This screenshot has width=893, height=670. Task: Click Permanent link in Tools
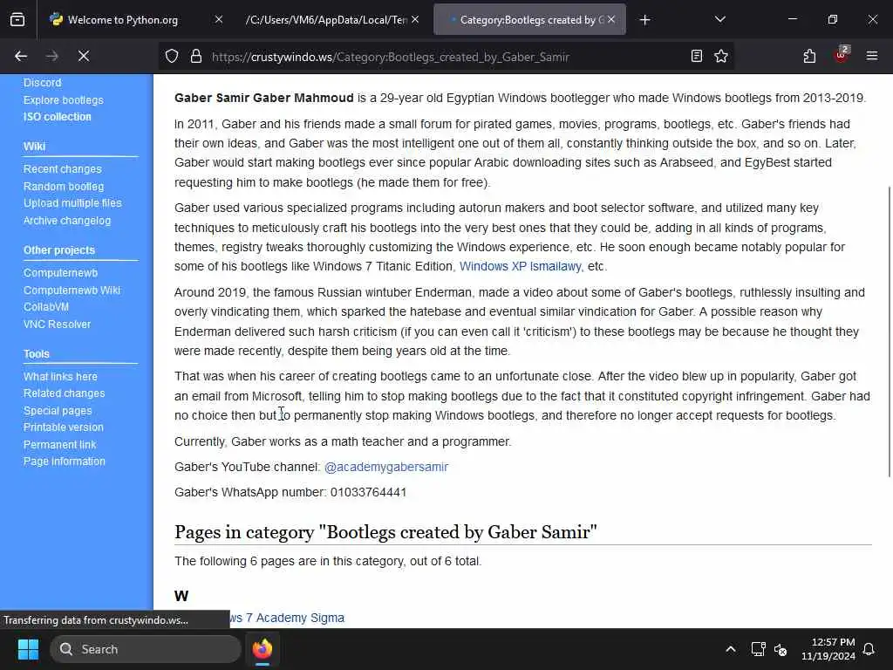click(60, 444)
